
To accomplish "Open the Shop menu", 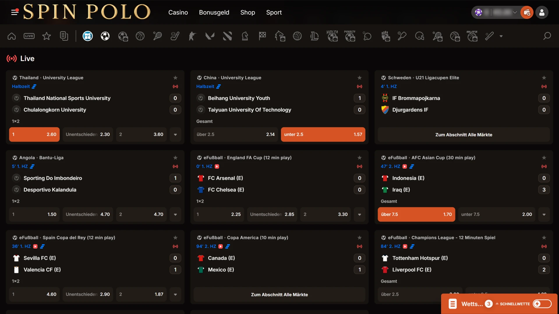I will pos(248,13).
